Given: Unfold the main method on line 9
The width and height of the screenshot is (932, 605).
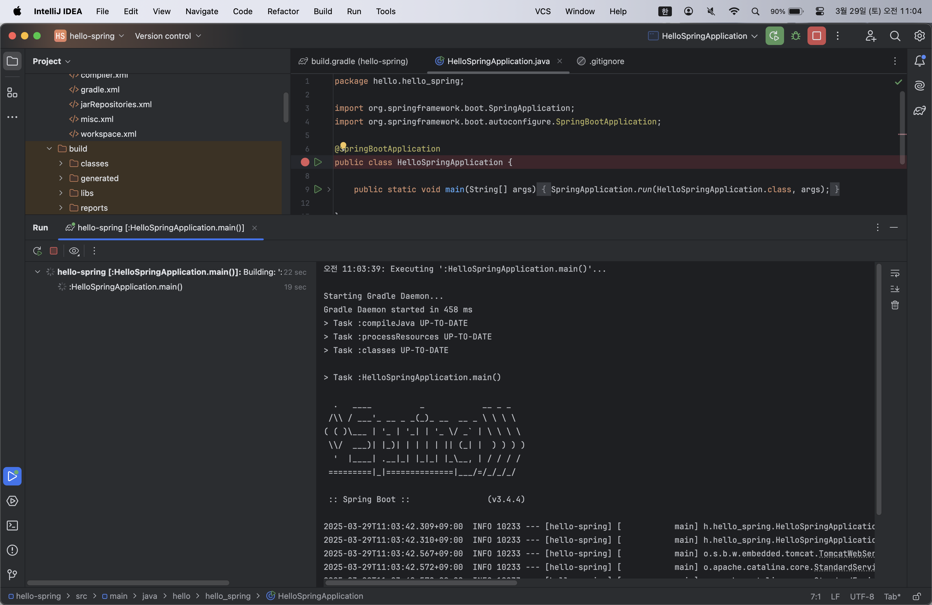Looking at the screenshot, I should point(329,189).
